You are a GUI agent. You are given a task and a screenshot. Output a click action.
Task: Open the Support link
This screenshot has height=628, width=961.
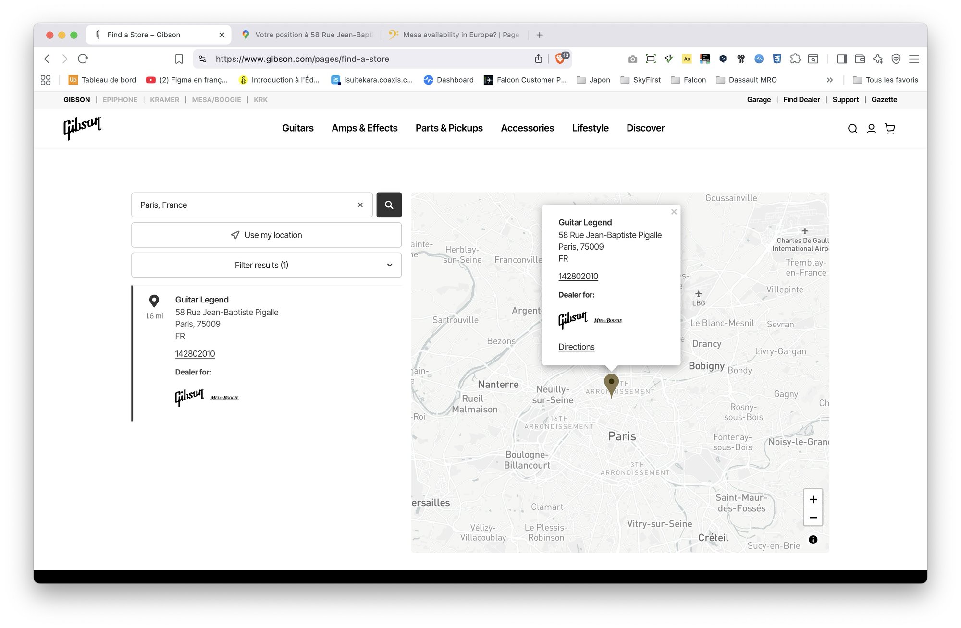pyautogui.click(x=846, y=100)
